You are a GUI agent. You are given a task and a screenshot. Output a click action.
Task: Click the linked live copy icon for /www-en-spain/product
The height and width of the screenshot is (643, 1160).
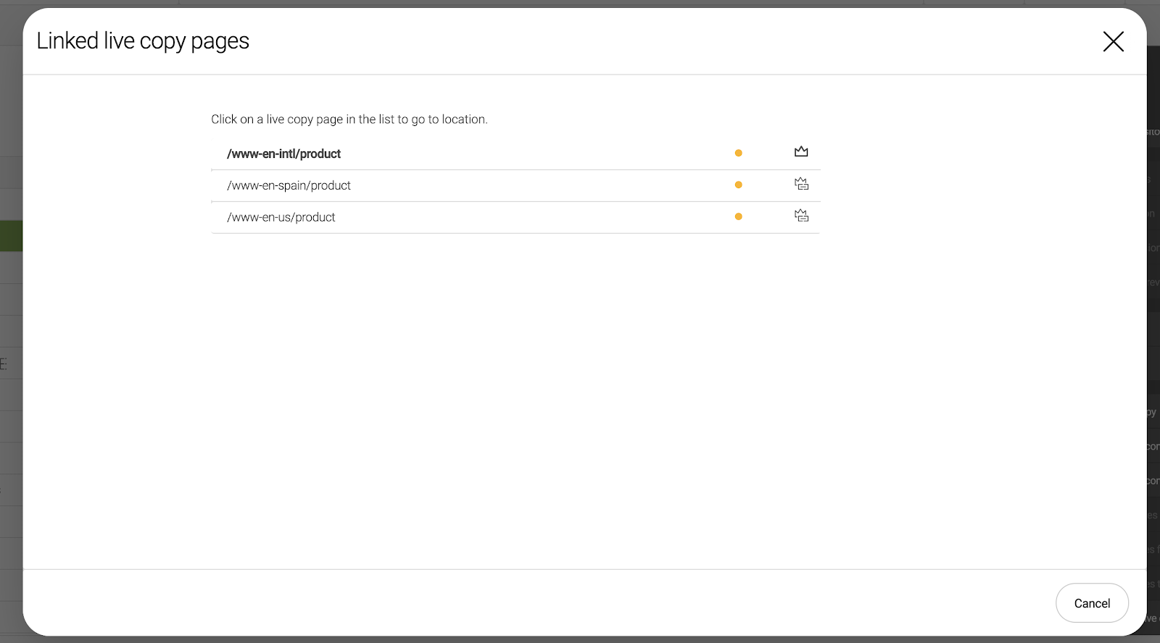(801, 184)
